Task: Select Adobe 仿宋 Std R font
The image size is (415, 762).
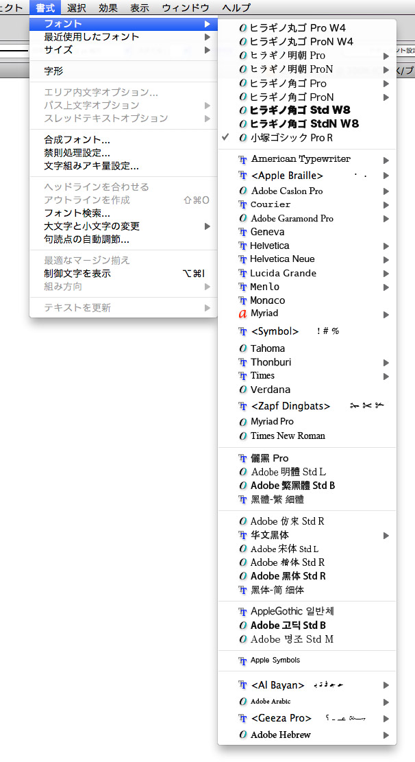Action: 307,521
